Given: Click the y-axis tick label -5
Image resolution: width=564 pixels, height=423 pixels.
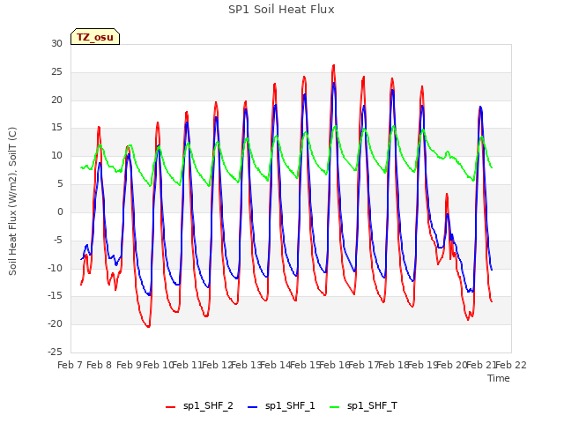Looking at the screenshot, I should (58, 240).
